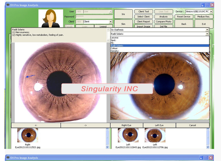The height and width of the screenshot is (161, 221).
Task: Click 'Radii Solaris:' heading in description text
Action: click(18, 30)
